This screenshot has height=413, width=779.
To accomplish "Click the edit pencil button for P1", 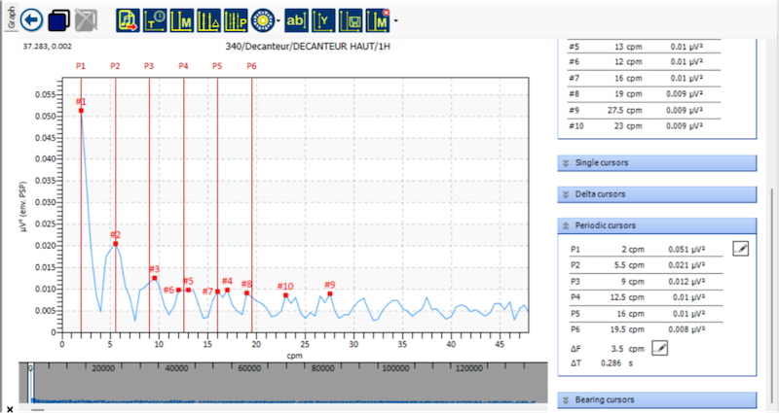I will [x=740, y=249].
